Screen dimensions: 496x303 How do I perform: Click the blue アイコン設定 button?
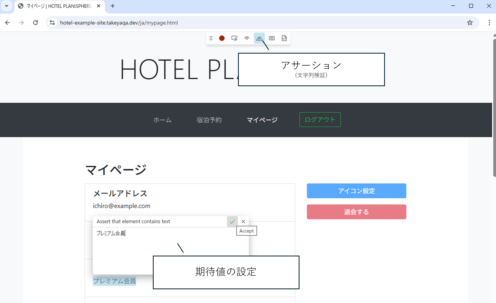[356, 191]
